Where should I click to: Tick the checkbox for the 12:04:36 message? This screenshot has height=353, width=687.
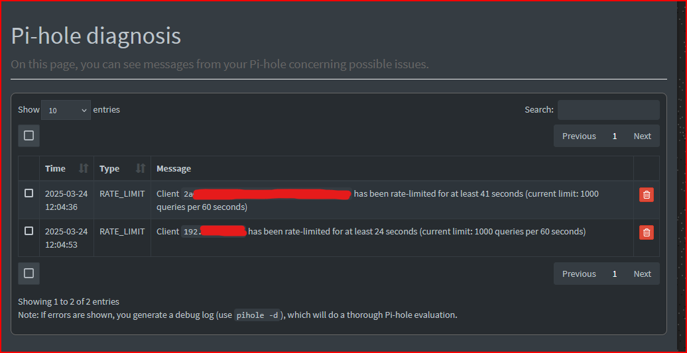click(x=29, y=193)
